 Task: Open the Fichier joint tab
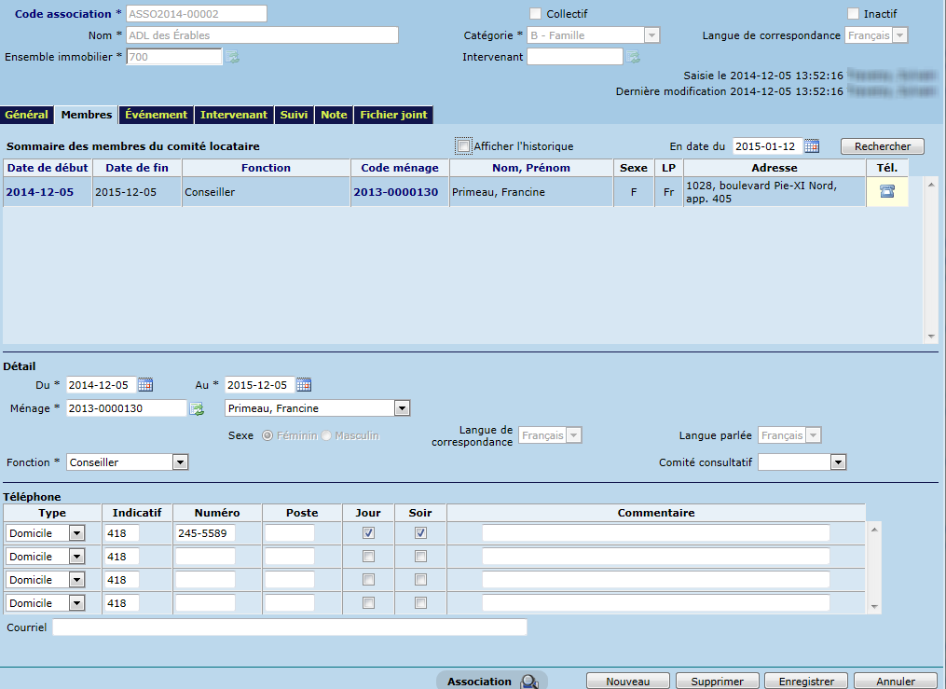click(393, 115)
